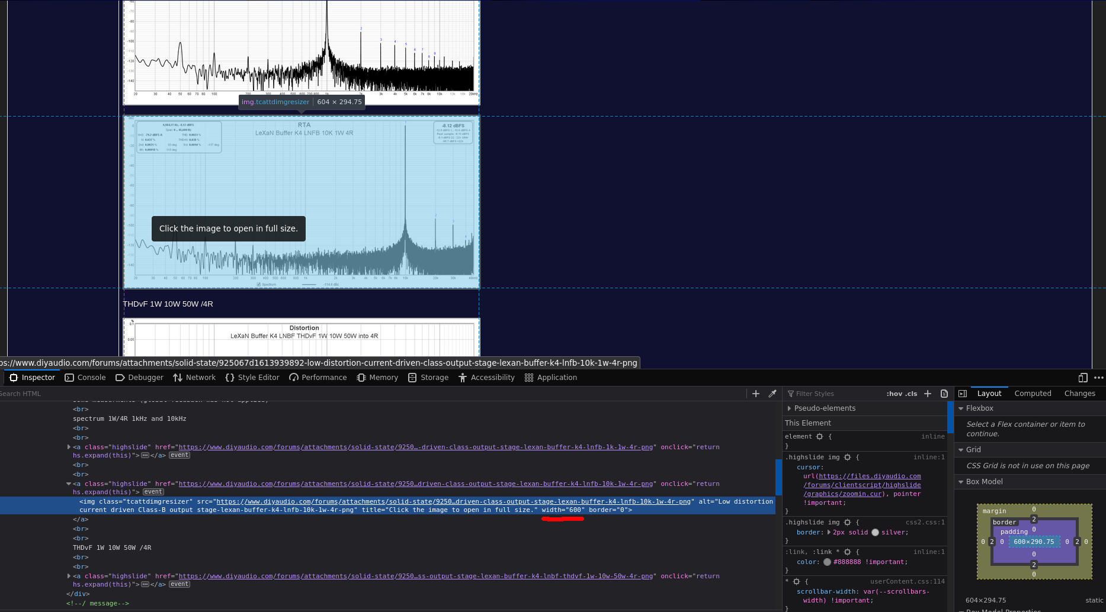
Task: Open the Application tab
Action: [x=551, y=378]
